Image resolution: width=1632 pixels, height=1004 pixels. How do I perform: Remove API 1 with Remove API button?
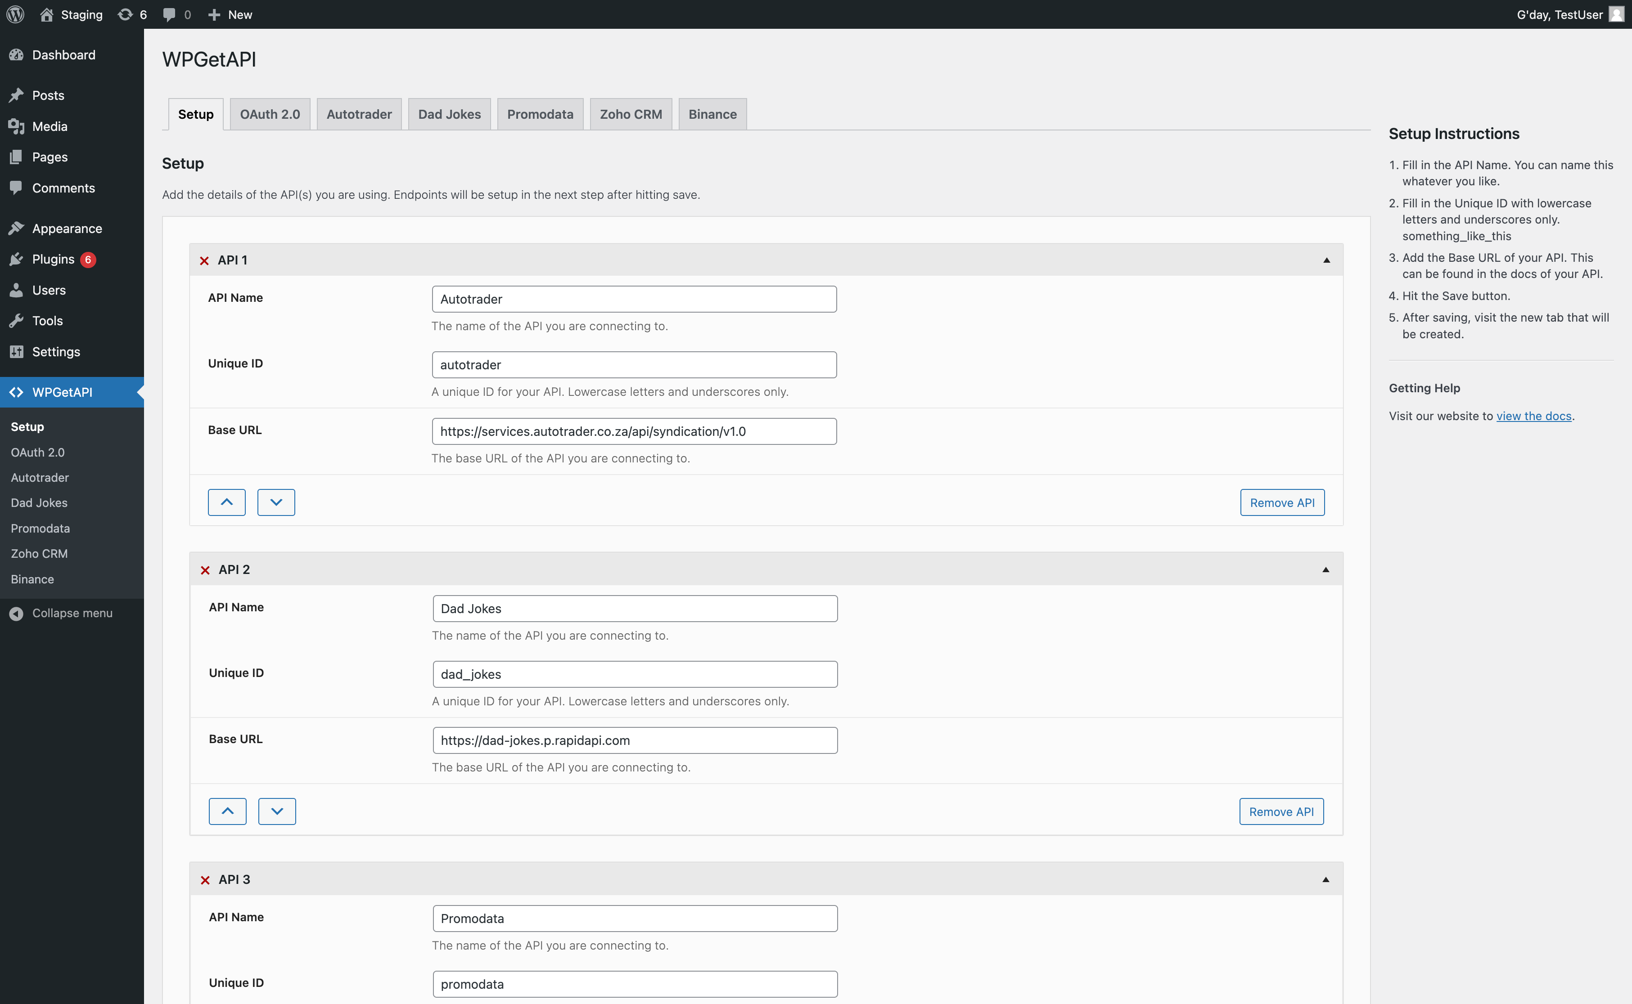(x=1282, y=502)
